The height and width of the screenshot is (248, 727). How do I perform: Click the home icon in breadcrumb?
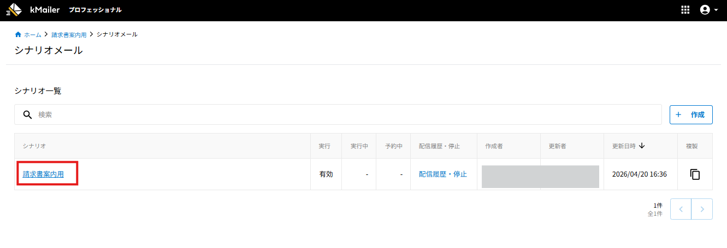(x=18, y=34)
